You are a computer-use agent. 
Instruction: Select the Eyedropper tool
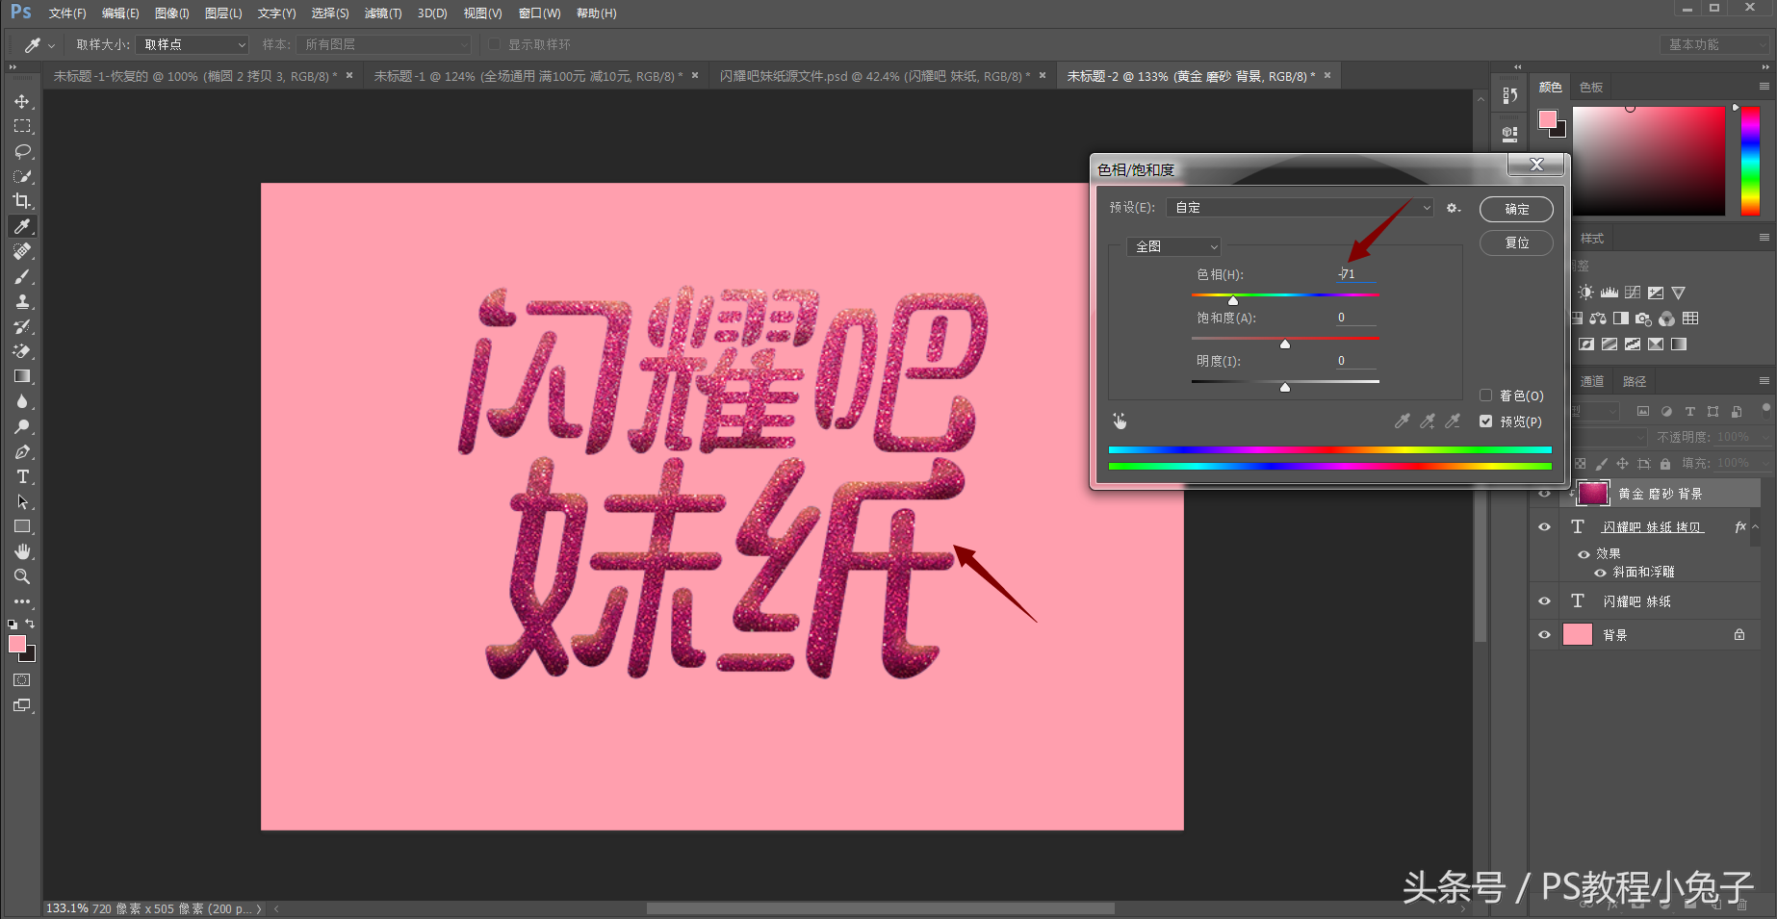click(22, 226)
